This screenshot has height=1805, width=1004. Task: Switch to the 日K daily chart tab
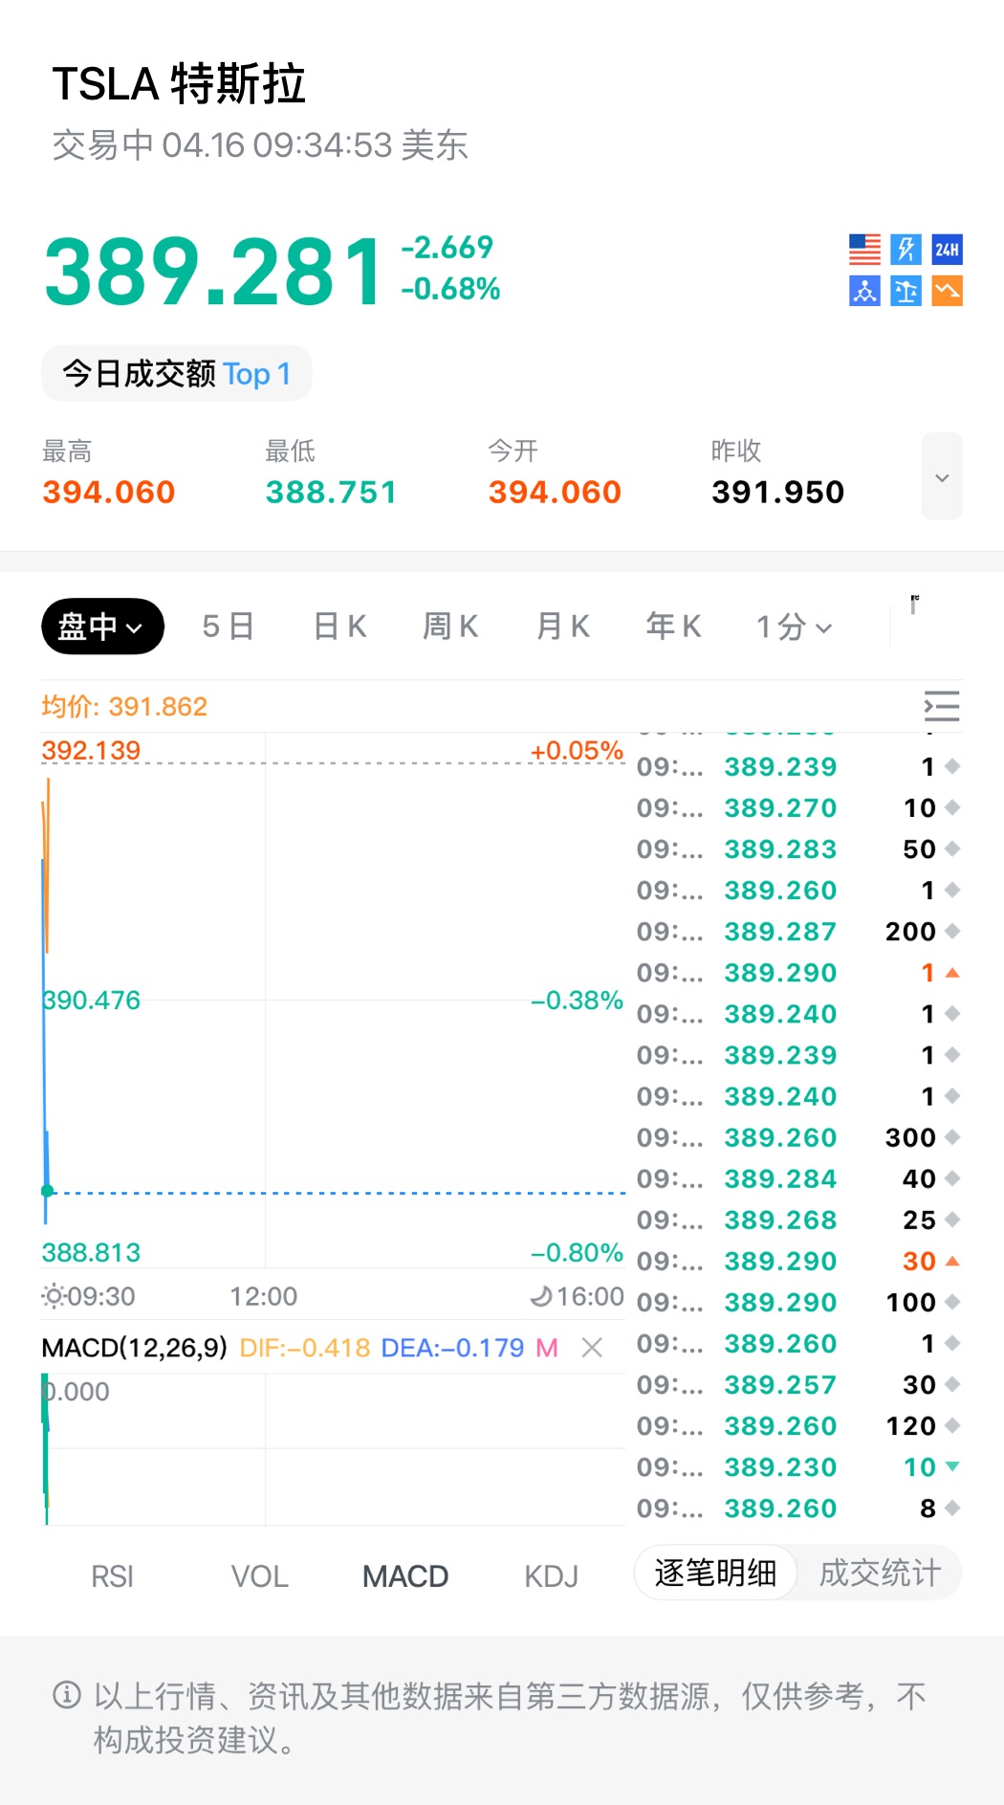339,627
